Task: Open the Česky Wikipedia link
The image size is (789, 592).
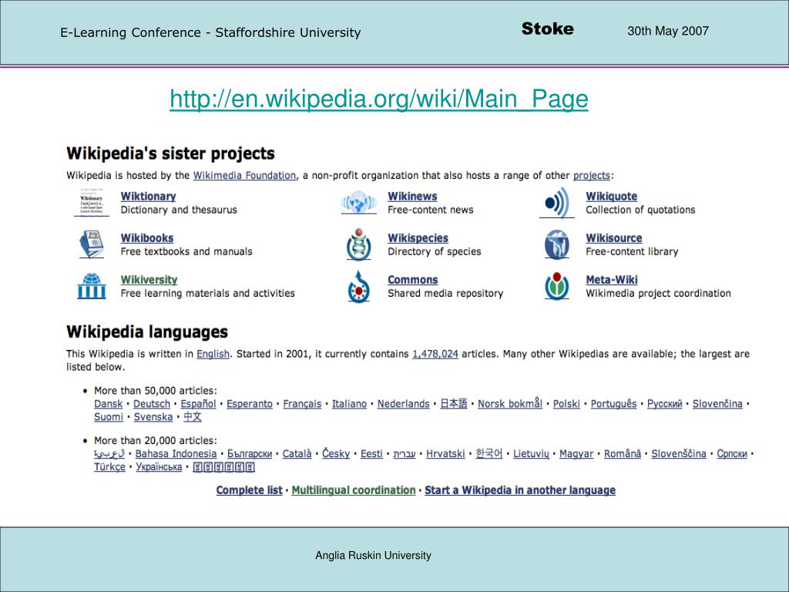Action: pyautogui.click(x=336, y=453)
